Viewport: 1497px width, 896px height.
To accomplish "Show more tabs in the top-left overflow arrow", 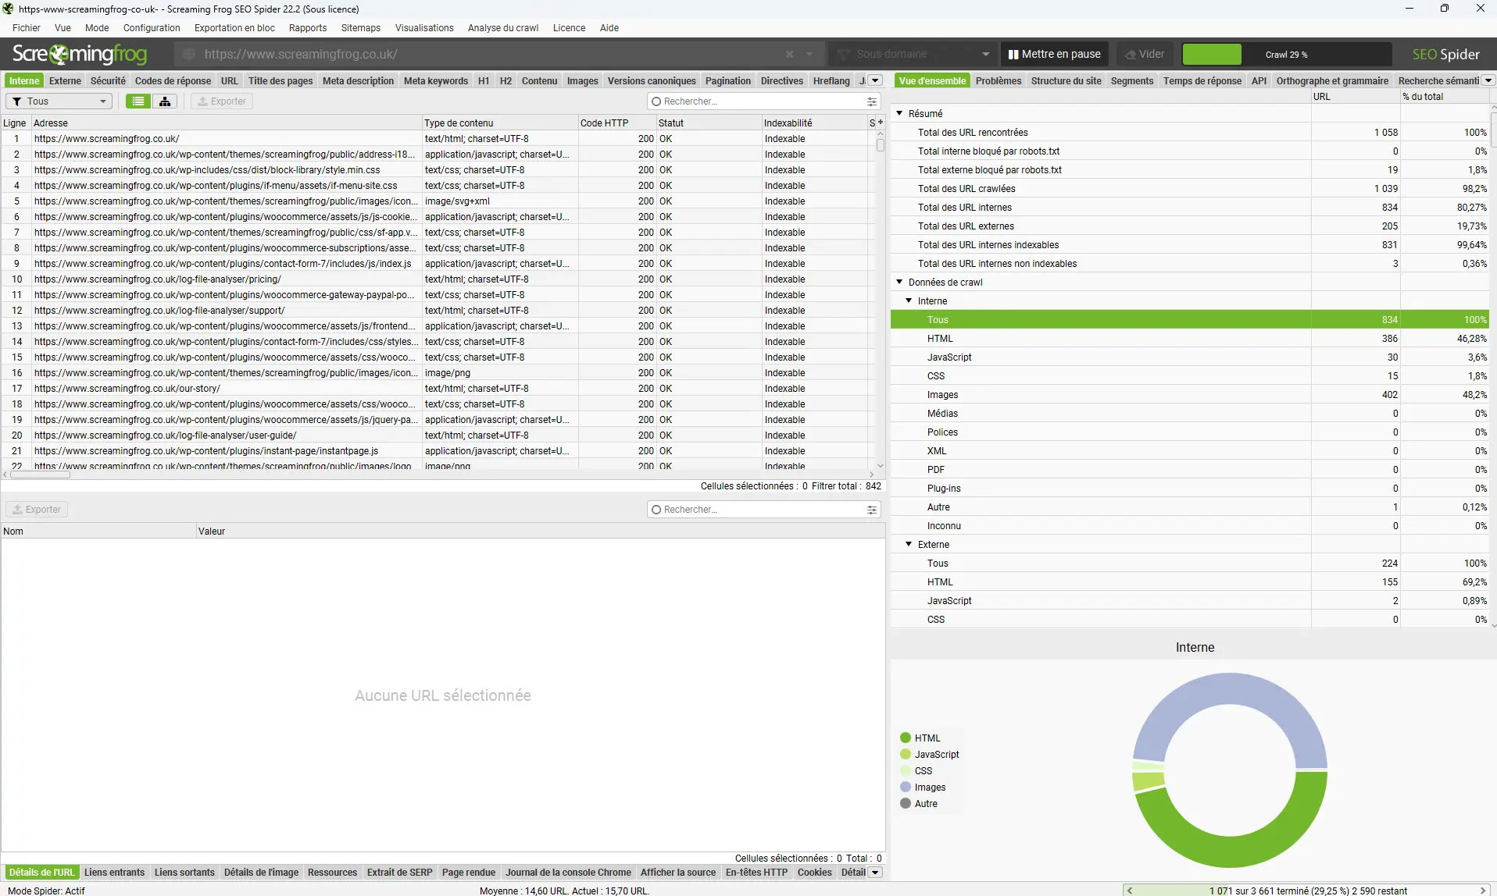I will point(875,80).
